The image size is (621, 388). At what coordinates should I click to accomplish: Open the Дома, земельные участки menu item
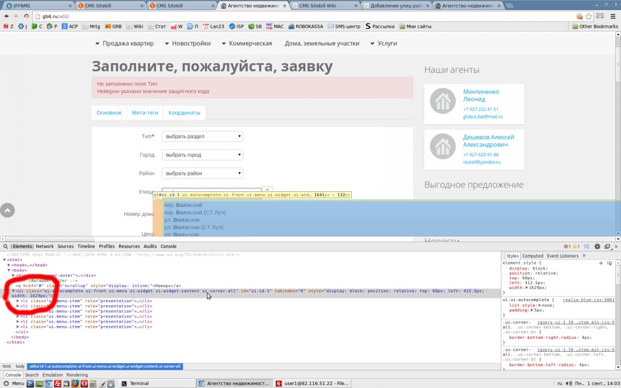[322, 43]
